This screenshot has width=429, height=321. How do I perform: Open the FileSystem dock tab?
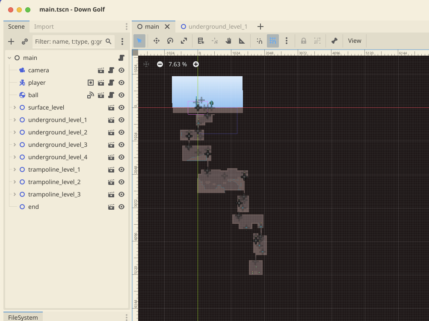[x=23, y=317]
